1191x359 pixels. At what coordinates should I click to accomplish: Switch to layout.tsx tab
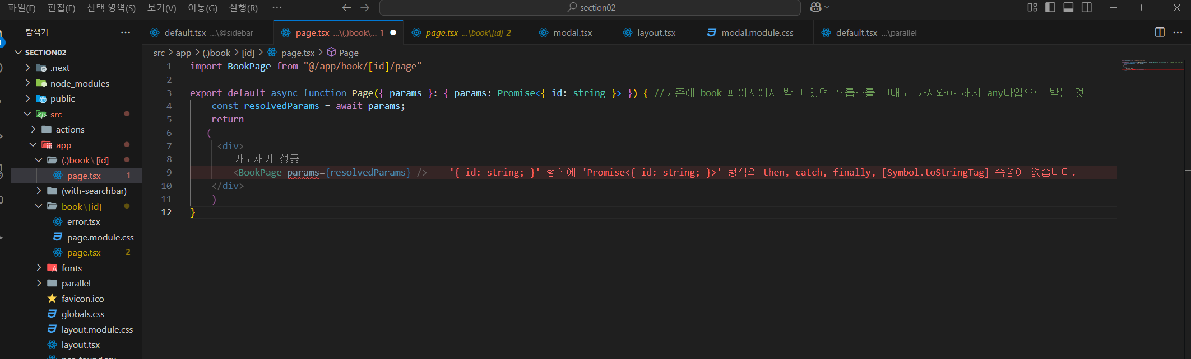(x=656, y=33)
